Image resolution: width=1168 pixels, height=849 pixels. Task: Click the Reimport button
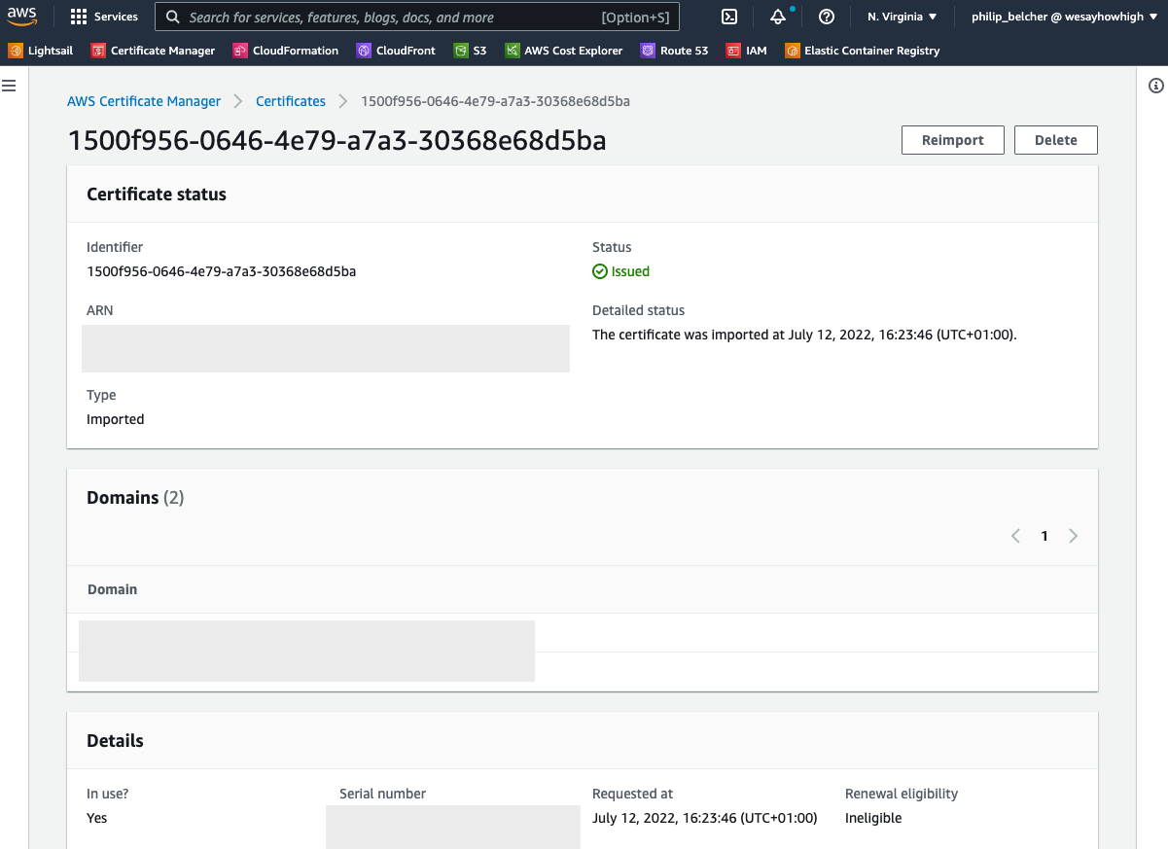click(952, 140)
